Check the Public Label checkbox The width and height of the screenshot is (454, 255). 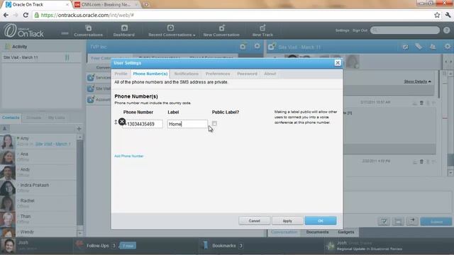214,123
